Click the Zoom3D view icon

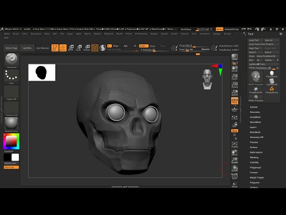click(235, 161)
